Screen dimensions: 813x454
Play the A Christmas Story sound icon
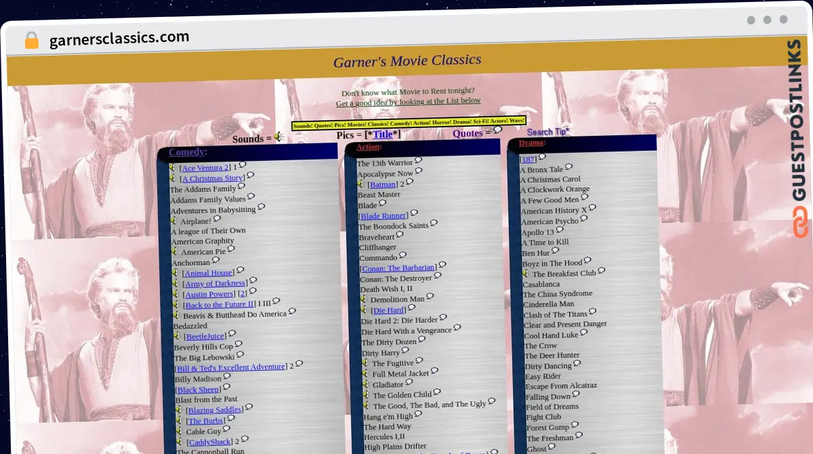click(x=172, y=178)
